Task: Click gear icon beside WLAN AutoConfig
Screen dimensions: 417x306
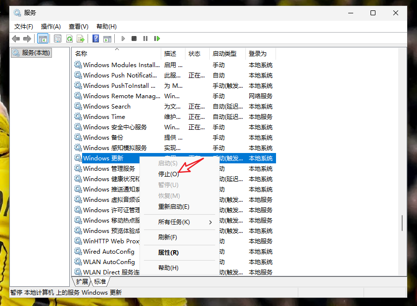Action: [78, 262]
